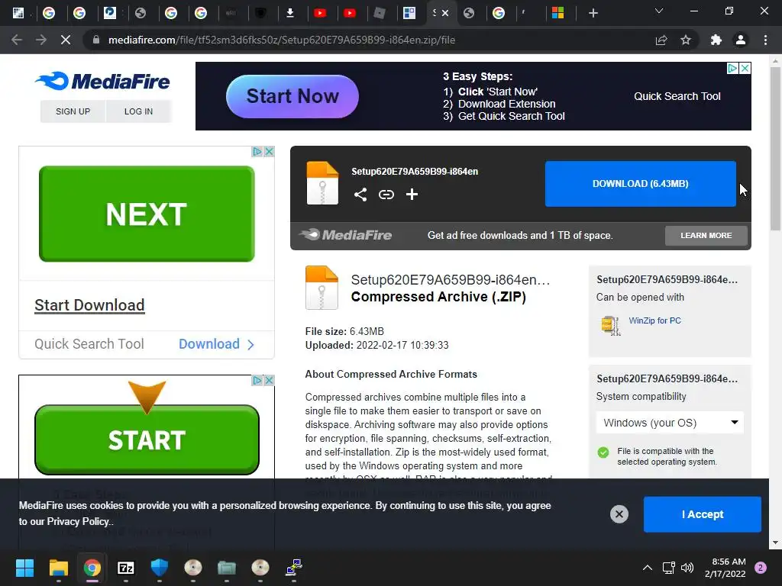This screenshot has height=586, width=782.
Task: Show hidden system tray icons
Action: click(x=648, y=568)
